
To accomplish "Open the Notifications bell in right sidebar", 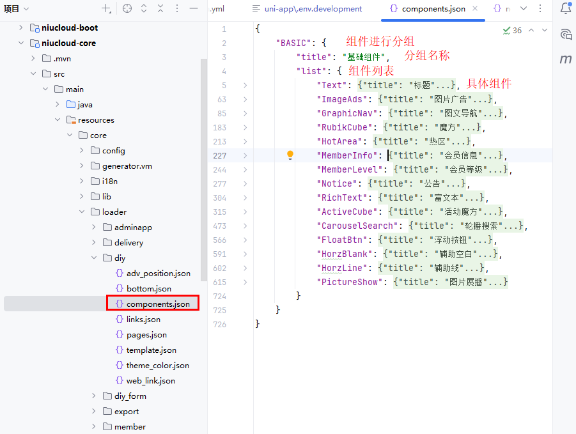I will pyautogui.click(x=565, y=8).
